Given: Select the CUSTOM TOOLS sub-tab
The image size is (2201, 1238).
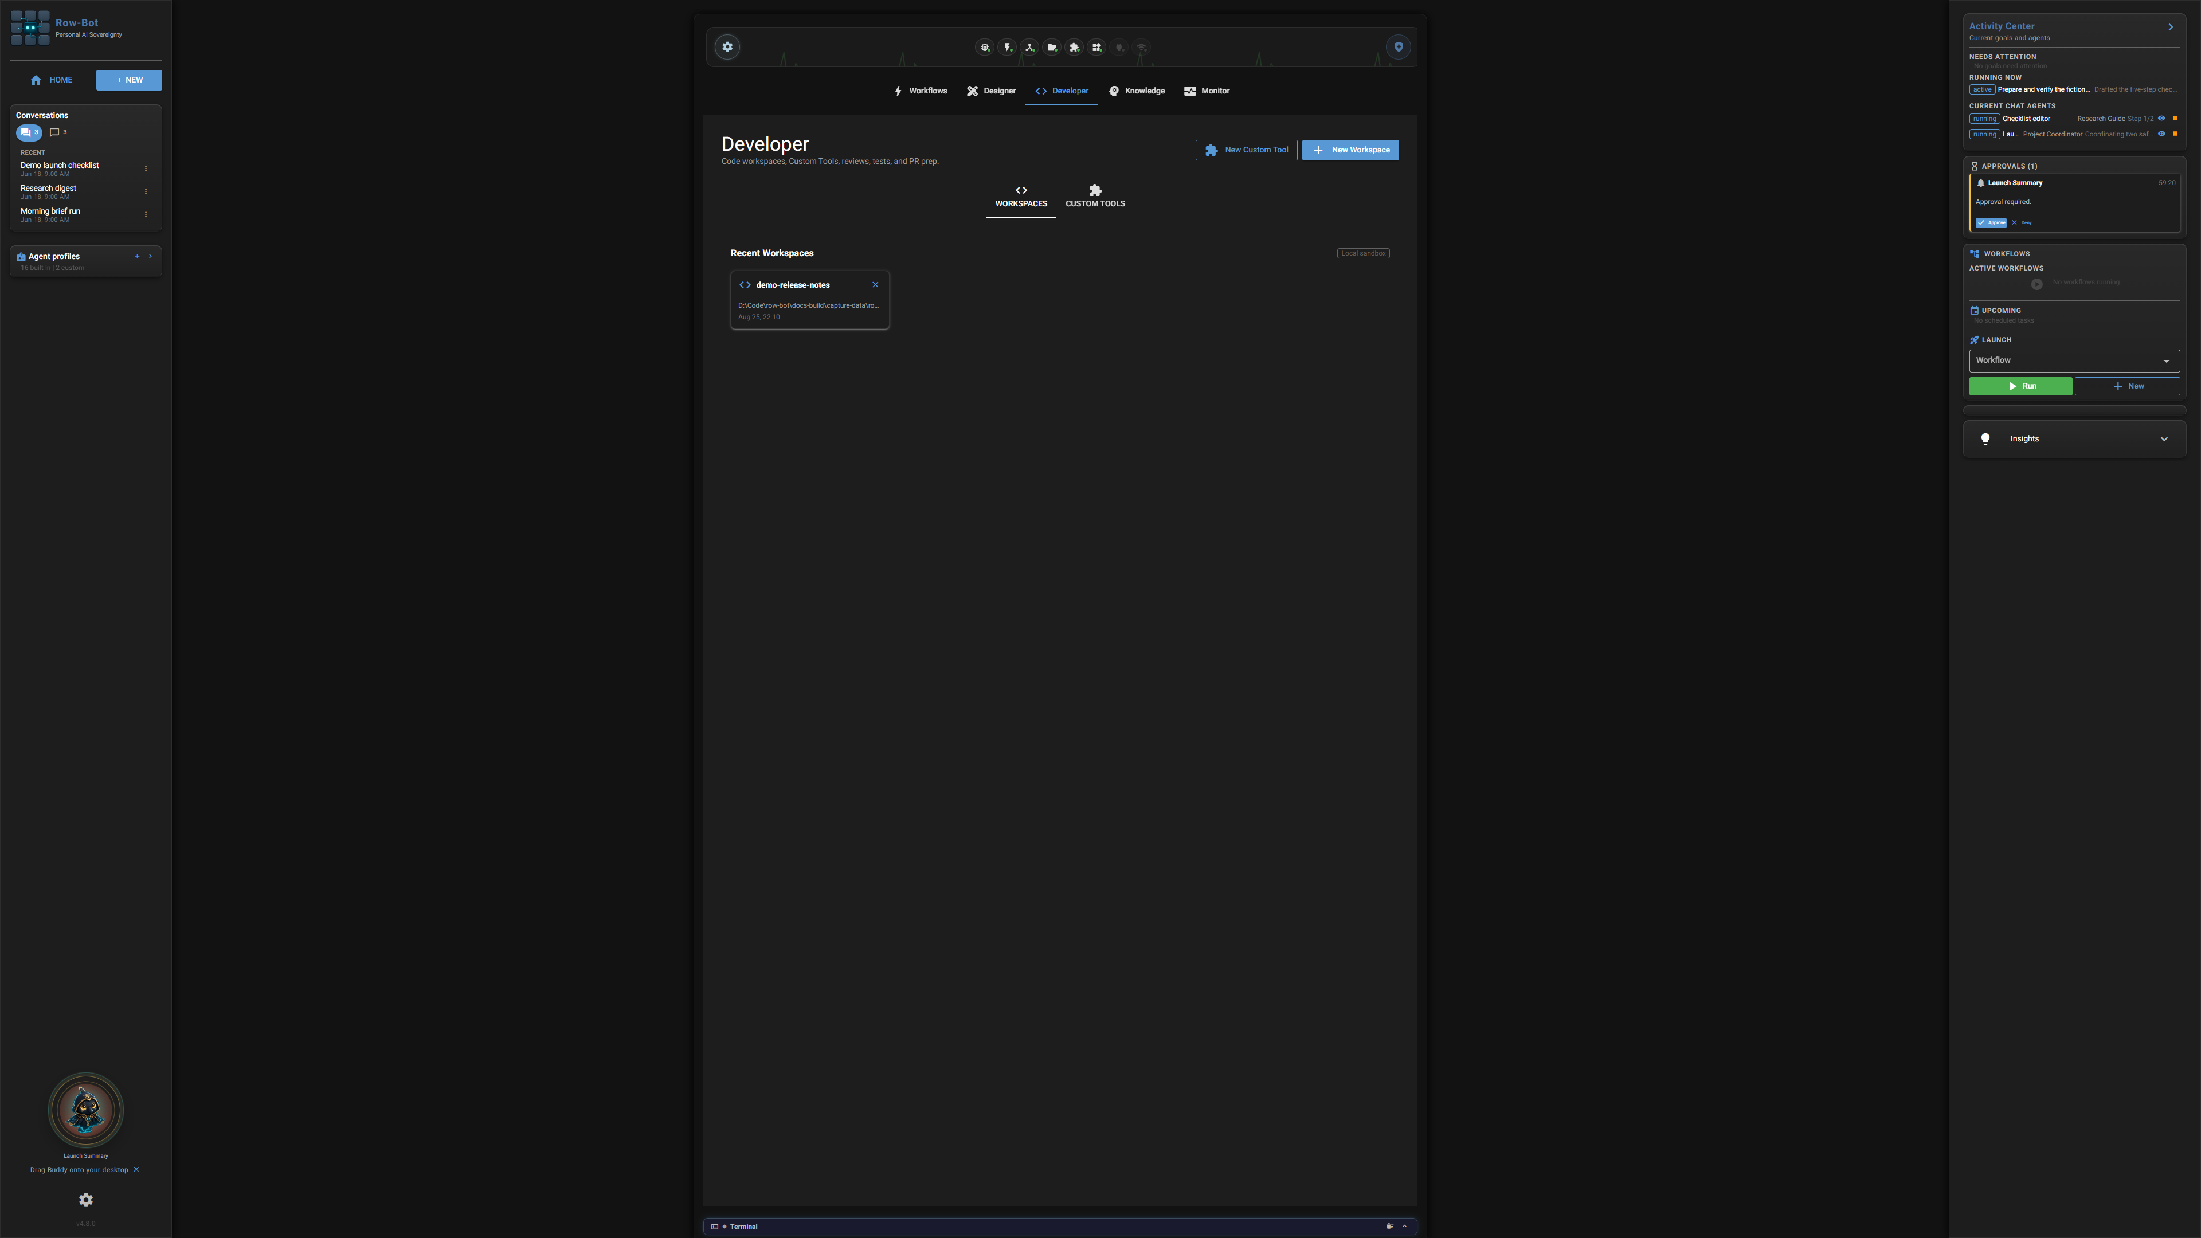Looking at the screenshot, I should 1095,197.
